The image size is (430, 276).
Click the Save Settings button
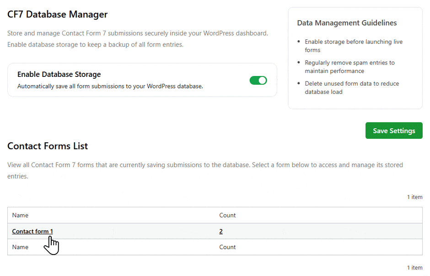(394, 130)
